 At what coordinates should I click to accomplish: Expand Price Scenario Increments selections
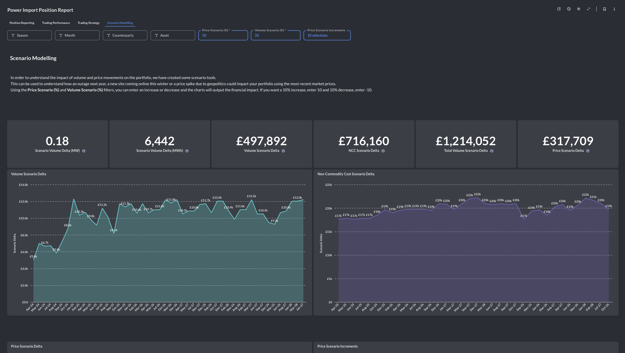(327, 35)
